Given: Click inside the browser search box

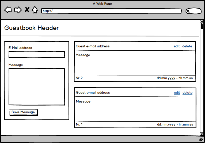Looking at the screenshot, I should [x=195, y=11].
